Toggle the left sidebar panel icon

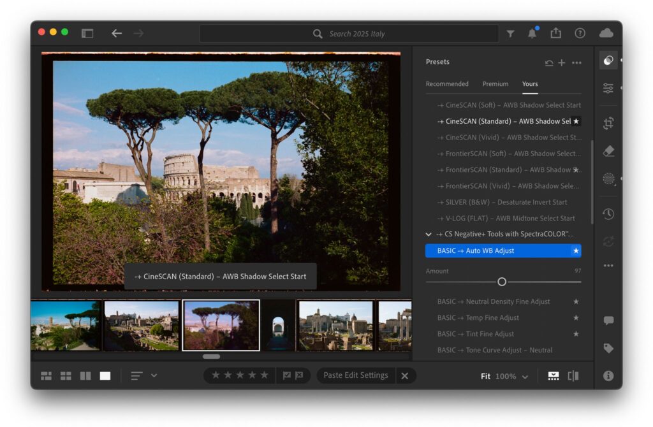[x=87, y=33]
